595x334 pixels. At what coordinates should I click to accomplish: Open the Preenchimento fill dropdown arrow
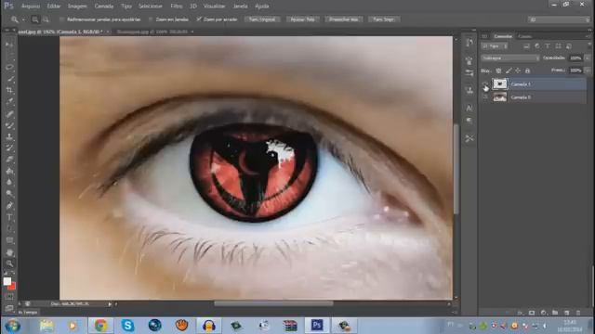coord(588,71)
